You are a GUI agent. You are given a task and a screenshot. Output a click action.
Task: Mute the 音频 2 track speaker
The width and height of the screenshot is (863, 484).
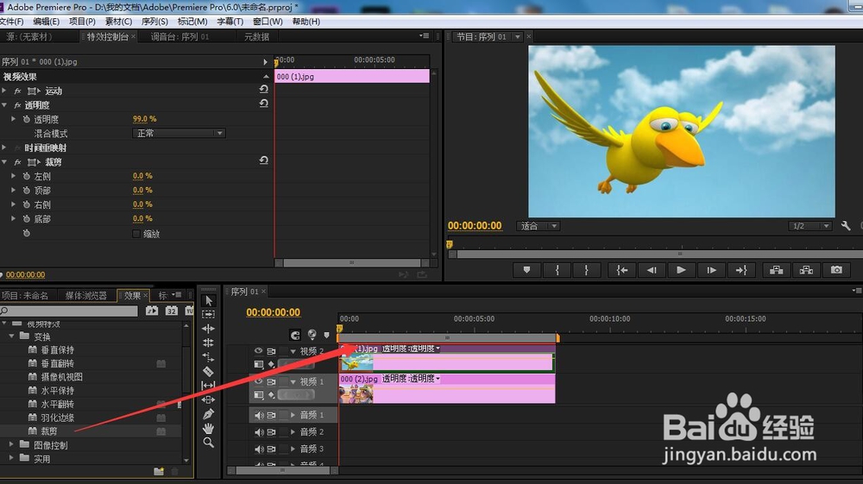click(x=259, y=432)
